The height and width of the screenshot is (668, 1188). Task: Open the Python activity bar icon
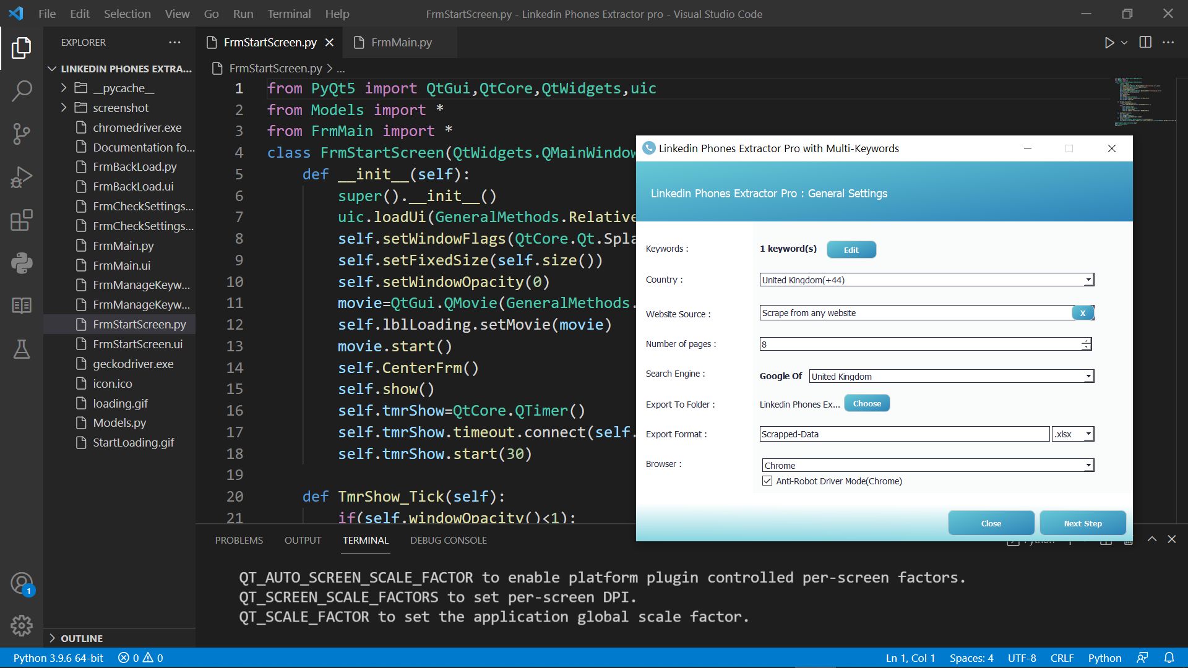[x=22, y=263]
